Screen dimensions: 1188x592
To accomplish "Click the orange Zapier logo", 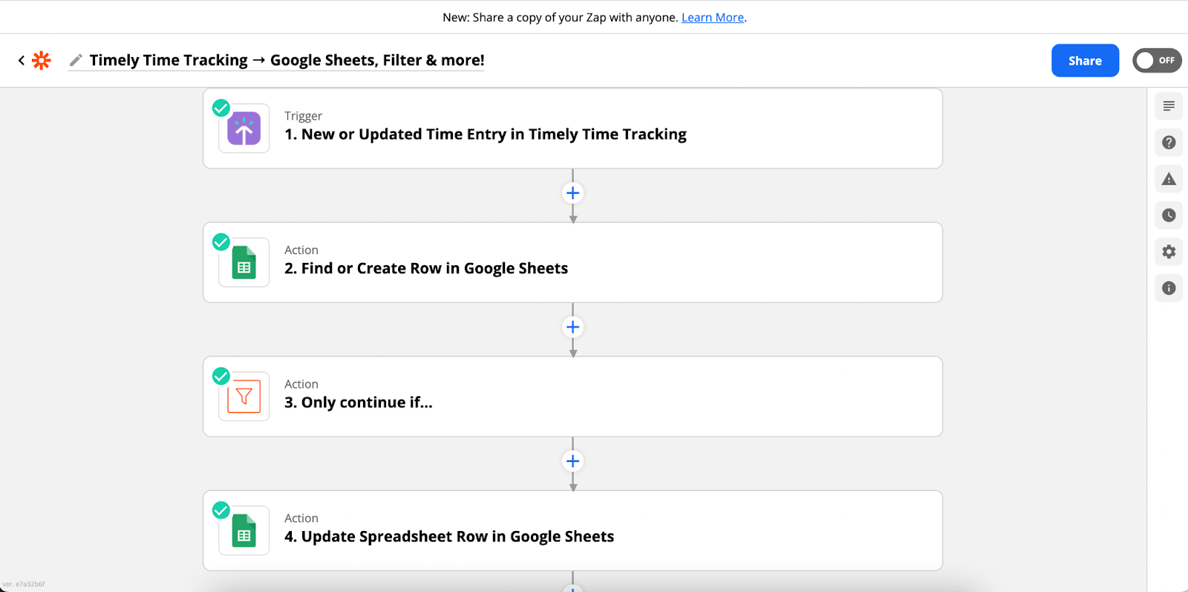I will [x=42, y=60].
